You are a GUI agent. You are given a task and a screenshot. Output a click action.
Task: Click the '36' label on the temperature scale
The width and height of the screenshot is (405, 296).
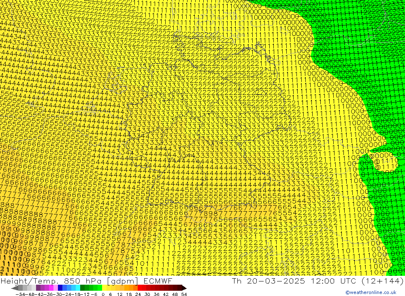pos(156,294)
